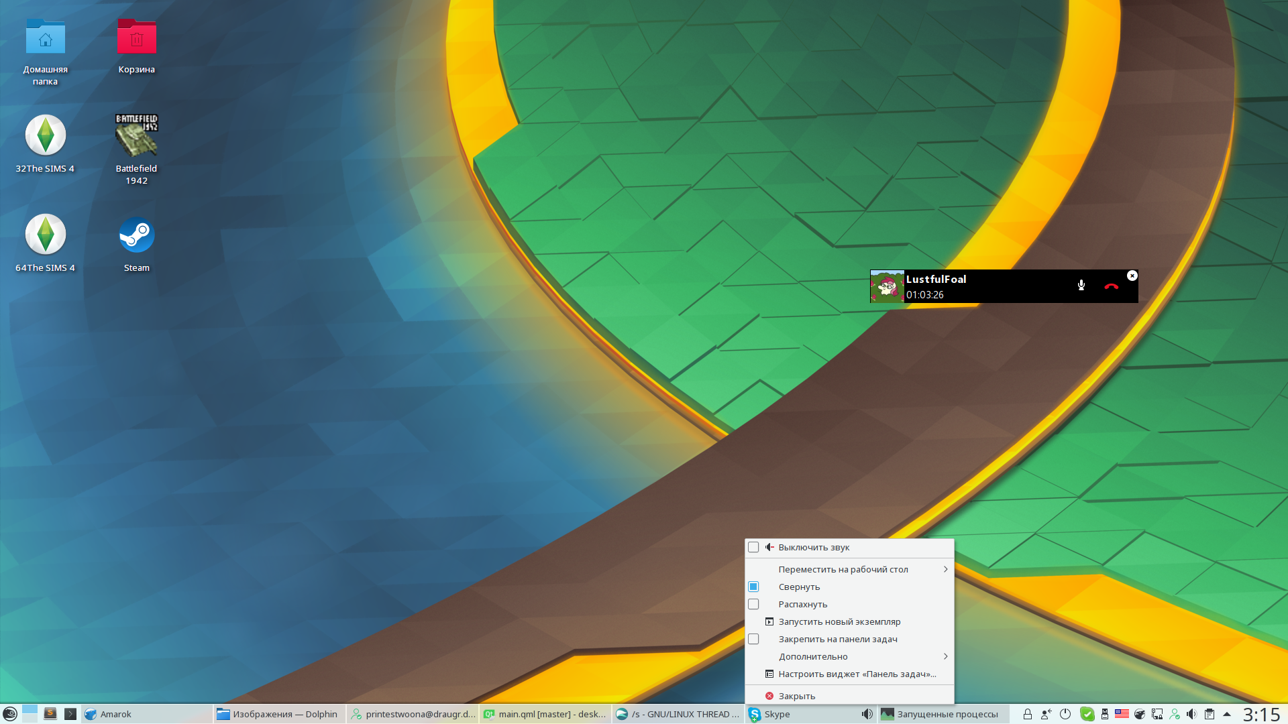Open the Домашняя папка desktop icon
1288x724 pixels.
pos(45,52)
